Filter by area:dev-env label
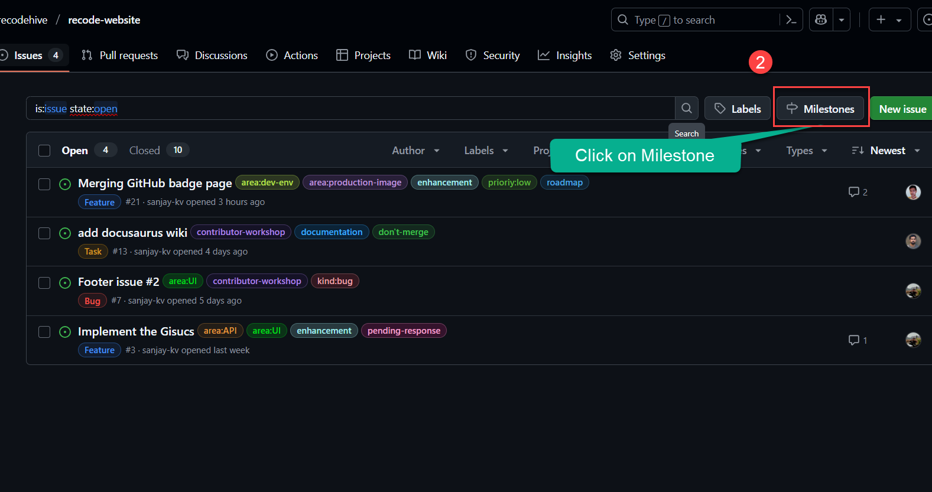932x492 pixels. pyautogui.click(x=267, y=183)
